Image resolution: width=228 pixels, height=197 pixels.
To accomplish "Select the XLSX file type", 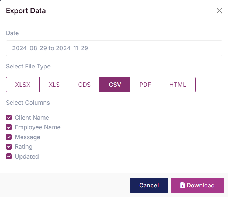I will tap(23, 85).
